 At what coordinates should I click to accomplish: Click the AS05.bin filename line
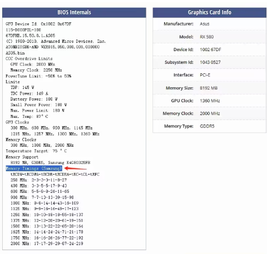[x=15, y=53]
